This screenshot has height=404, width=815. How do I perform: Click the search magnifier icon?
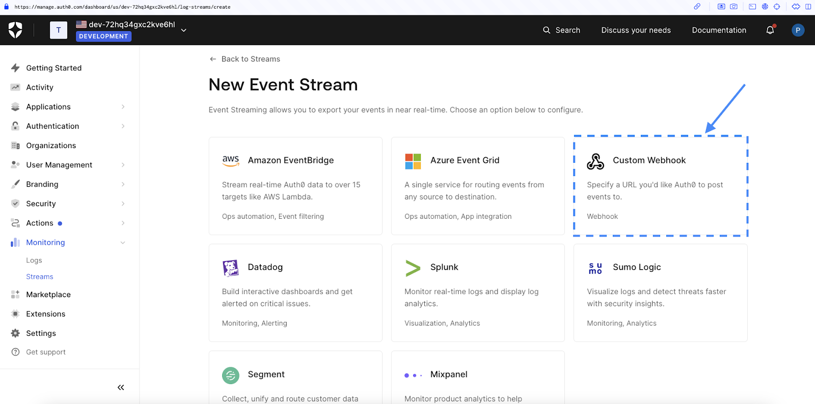click(547, 30)
